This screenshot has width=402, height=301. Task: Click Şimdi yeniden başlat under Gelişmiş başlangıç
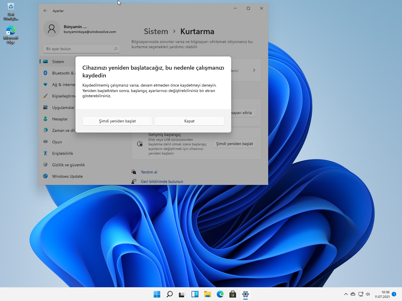tap(234, 144)
